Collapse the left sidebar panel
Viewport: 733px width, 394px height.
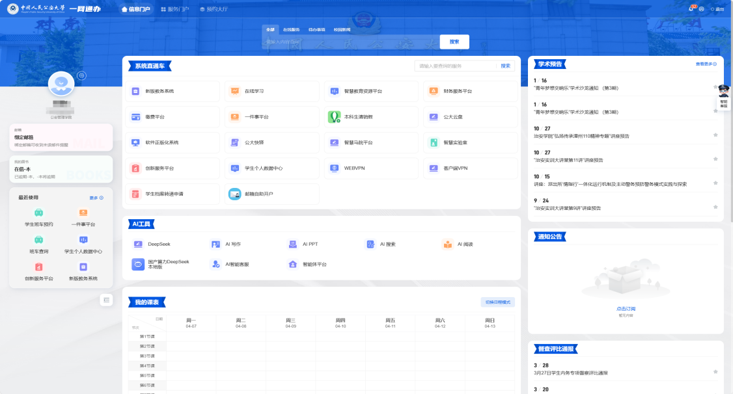click(107, 300)
